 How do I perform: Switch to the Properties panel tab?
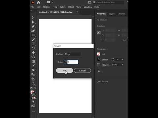click(x=101, y=14)
